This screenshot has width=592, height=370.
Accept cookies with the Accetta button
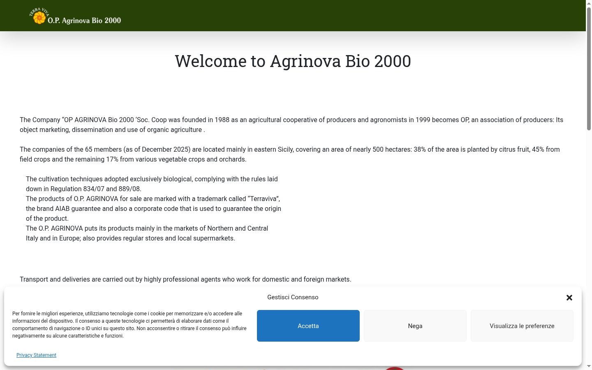pos(308,326)
